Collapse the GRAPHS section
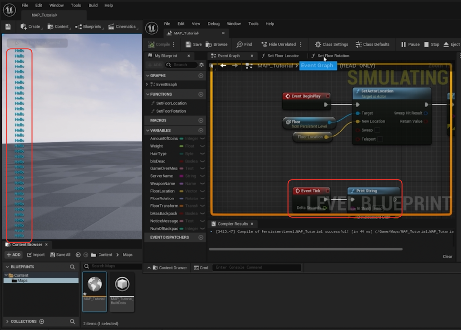461x330 pixels. 148,75
